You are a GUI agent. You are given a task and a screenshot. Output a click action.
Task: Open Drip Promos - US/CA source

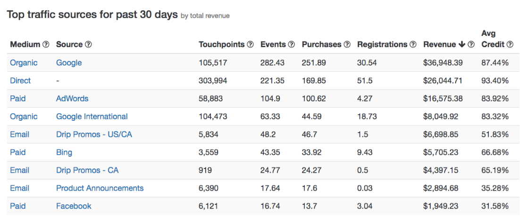[x=94, y=135]
